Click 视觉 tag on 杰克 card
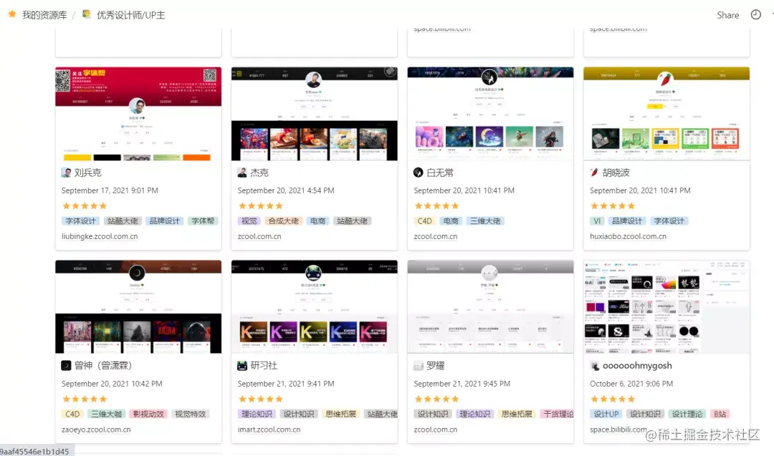This screenshot has width=774, height=456. tap(249, 221)
